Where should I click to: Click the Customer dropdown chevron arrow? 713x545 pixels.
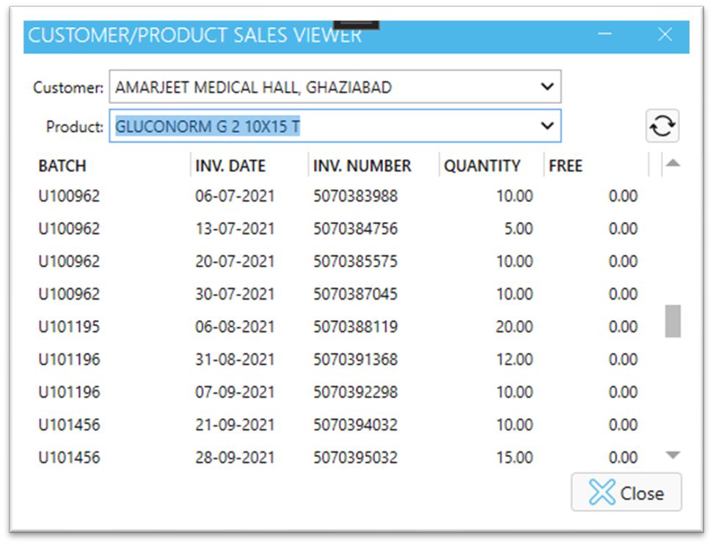547,86
